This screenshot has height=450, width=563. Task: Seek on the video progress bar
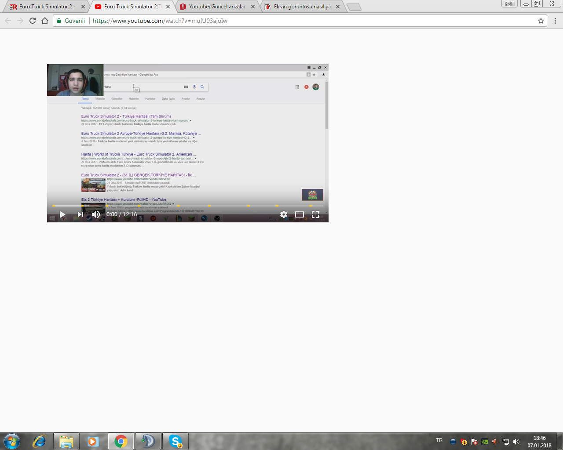tap(188, 206)
